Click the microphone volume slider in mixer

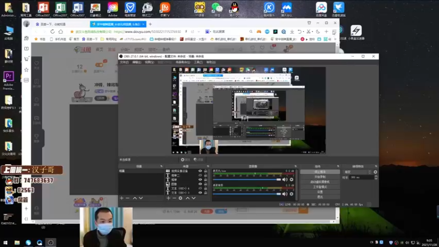tap(246, 179)
